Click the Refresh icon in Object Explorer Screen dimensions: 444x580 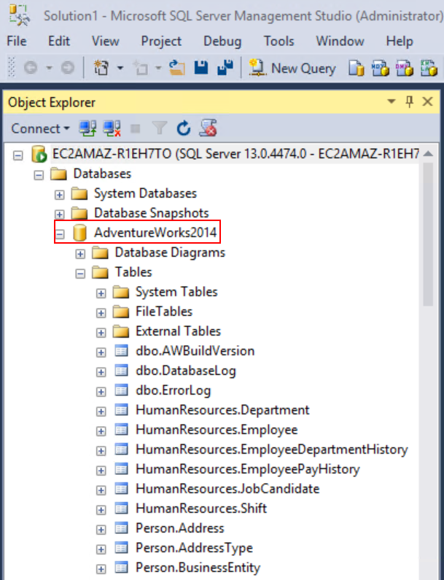pyautogui.click(x=184, y=128)
